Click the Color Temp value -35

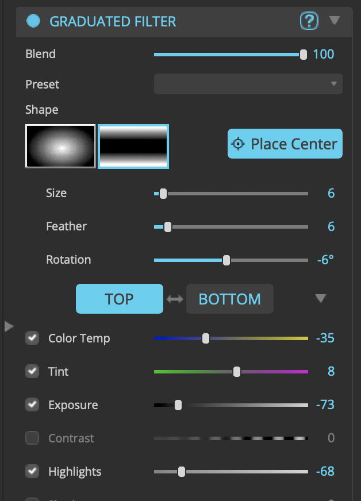tap(325, 338)
